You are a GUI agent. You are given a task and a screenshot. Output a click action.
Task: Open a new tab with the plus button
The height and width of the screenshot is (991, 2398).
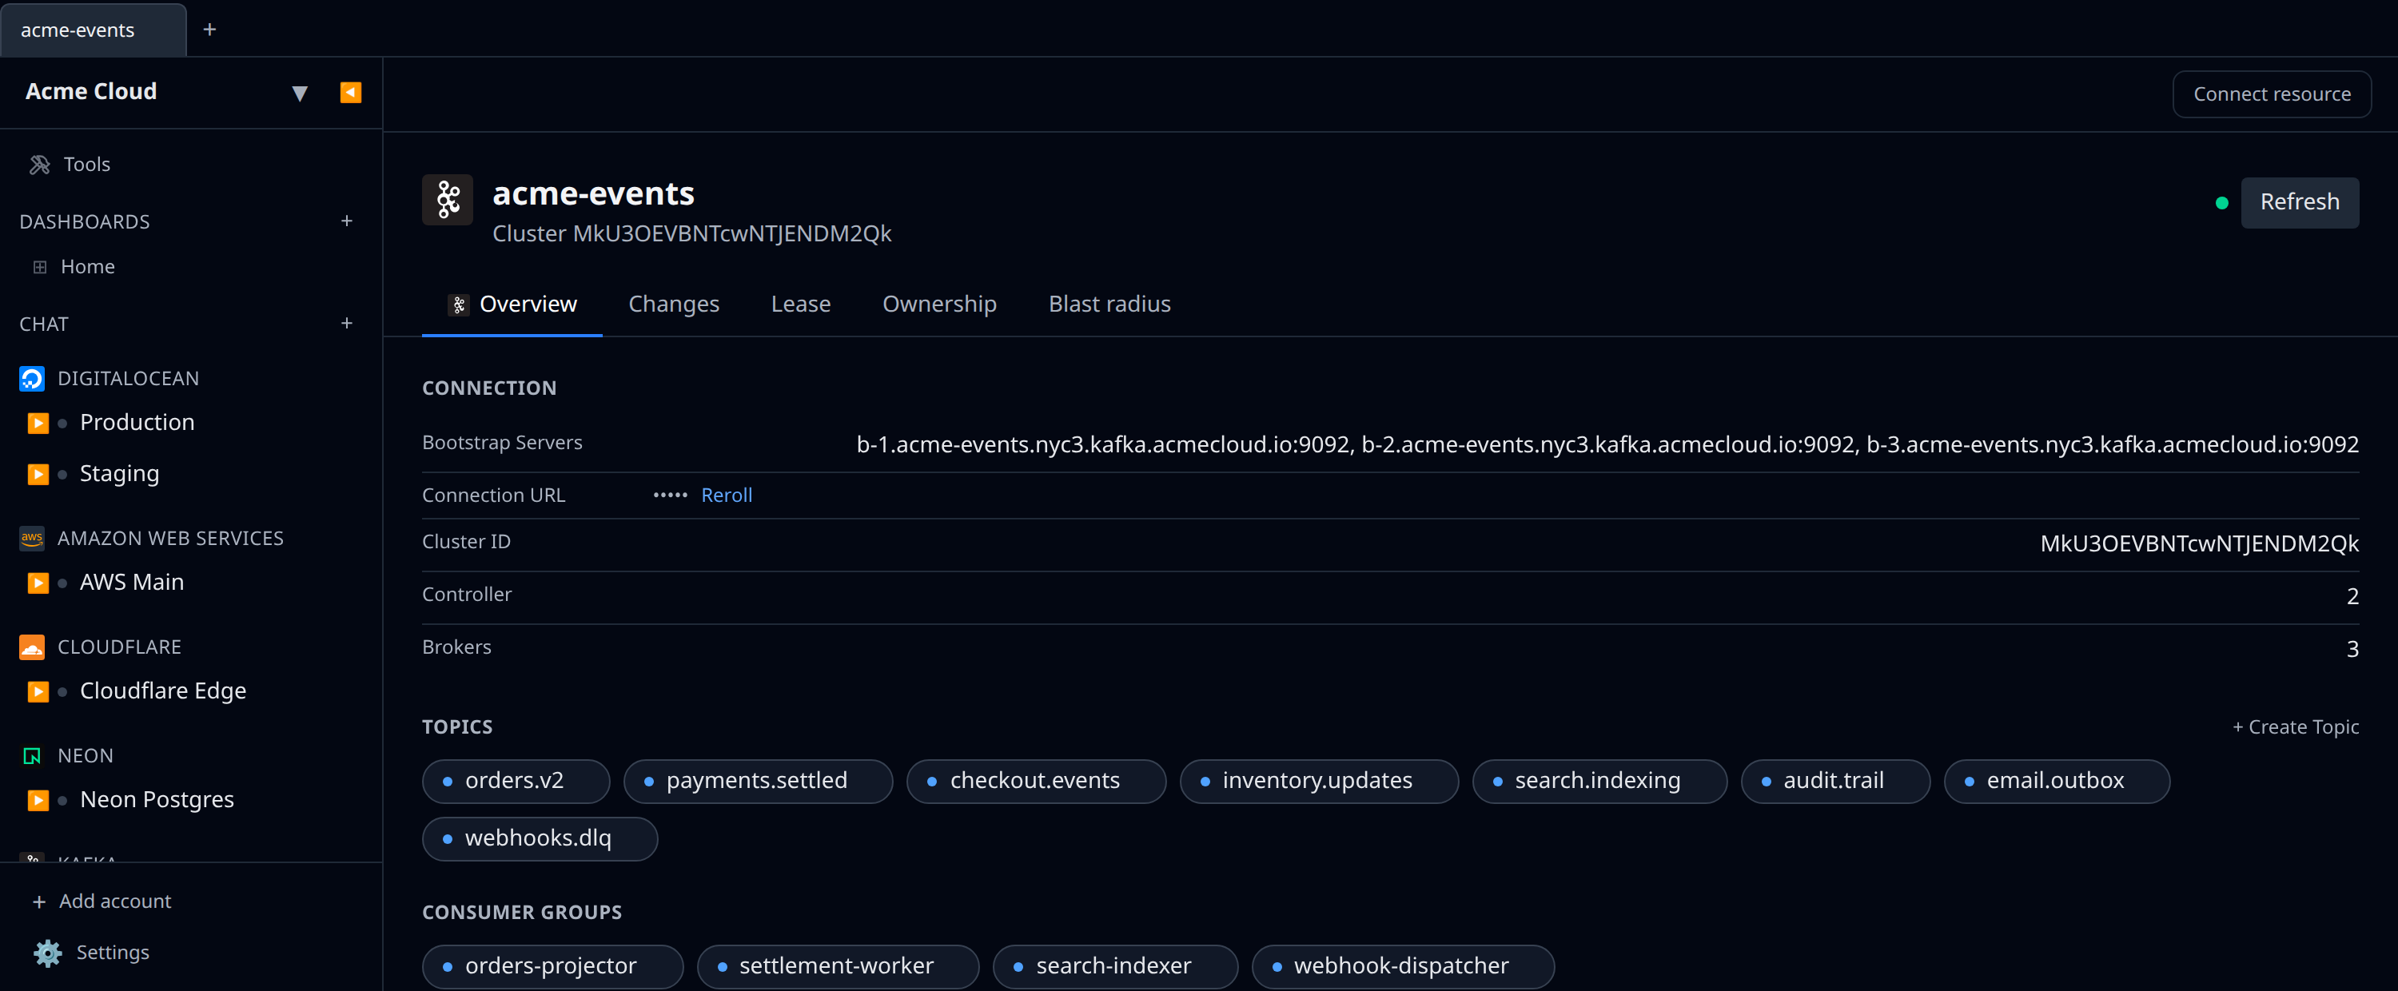[x=209, y=30]
